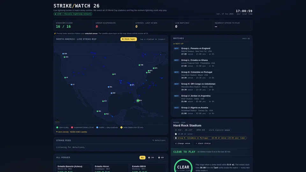Click the Nearest Strike to Play stat
Image resolution: width=306 pixels, height=172 pixels.
click(232, 25)
